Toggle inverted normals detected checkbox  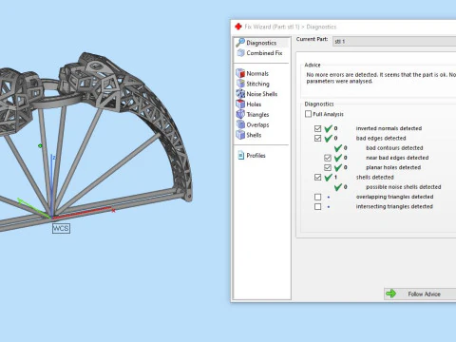317,128
